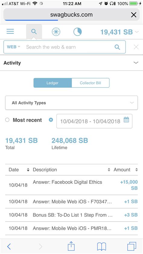Open the WEB search type dropdown

14,47
